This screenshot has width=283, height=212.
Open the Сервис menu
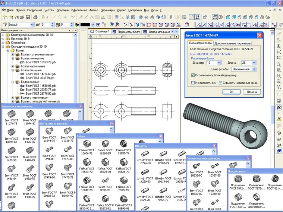tap(122, 10)
